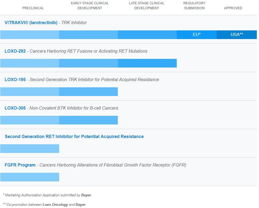Click 'Cancers Harboring Alterations of Fibroblast' description

pyautogui.click(x=113, y=165)
